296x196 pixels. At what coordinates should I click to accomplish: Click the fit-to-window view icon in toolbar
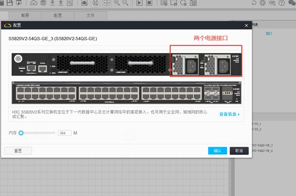click(96, 3)
